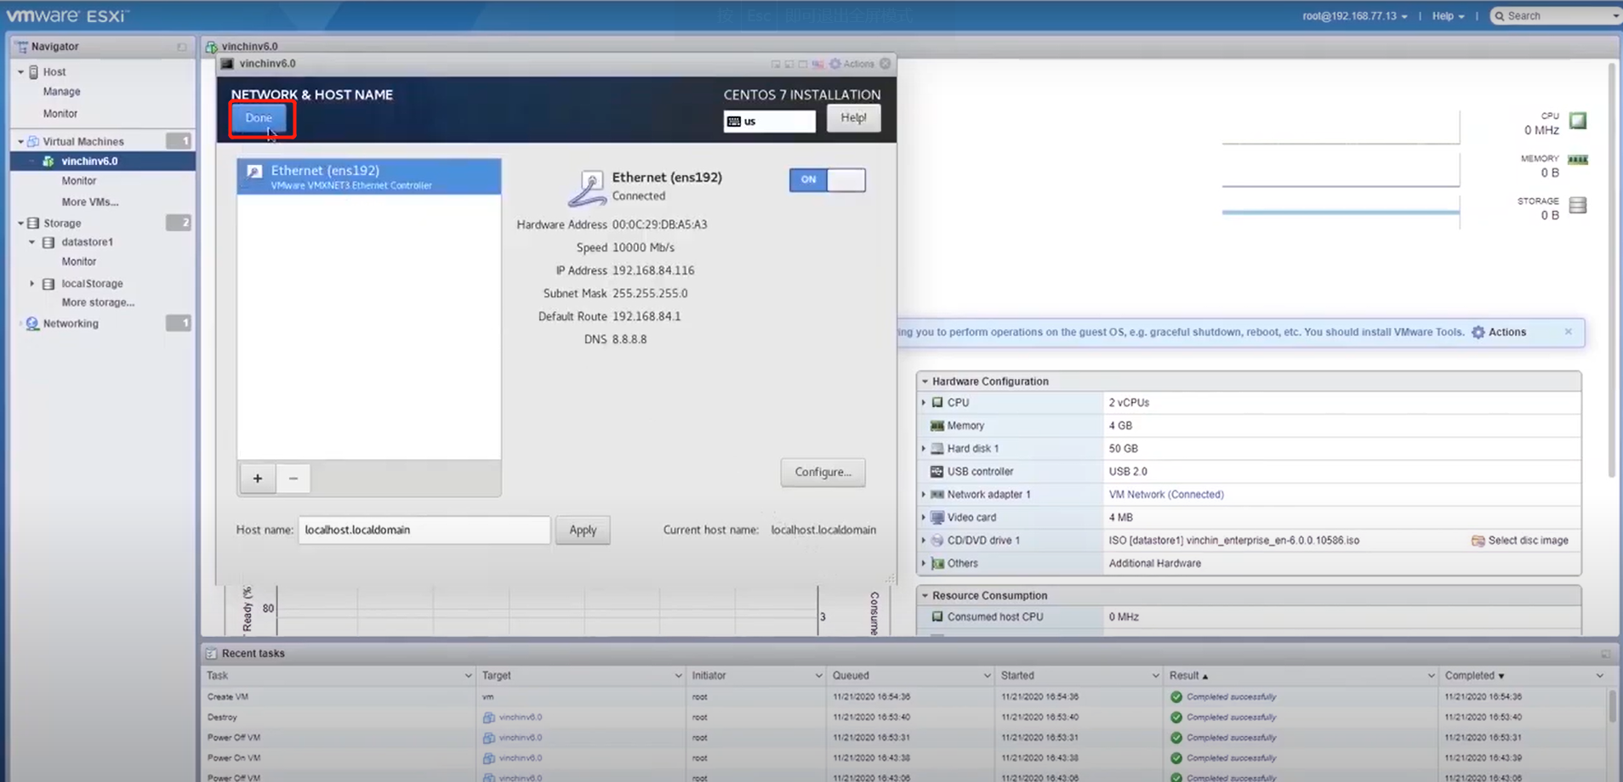This screenshot has height=782, width=1623.
Task: Collapse the Host tree node
Action: point(20,72)
